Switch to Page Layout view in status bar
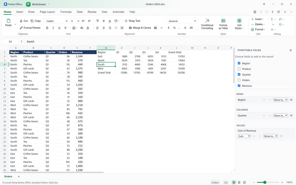The image size is (296, 185). click(x=239, y=182)
